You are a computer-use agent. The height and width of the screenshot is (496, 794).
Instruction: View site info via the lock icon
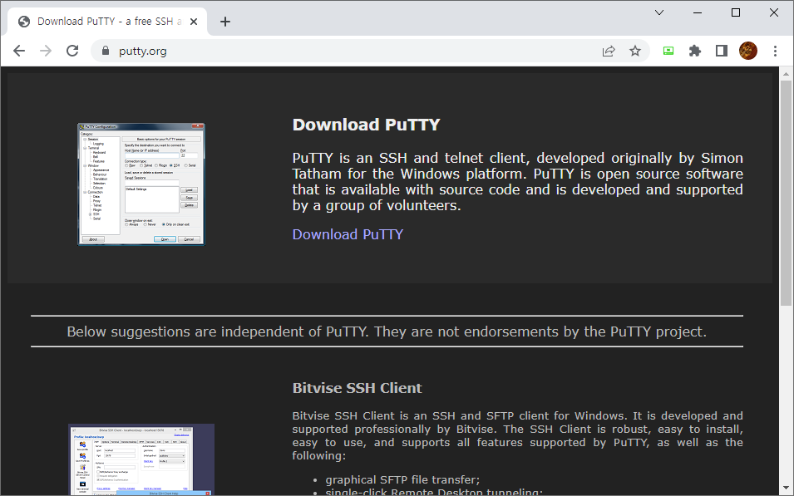(106, 51)
